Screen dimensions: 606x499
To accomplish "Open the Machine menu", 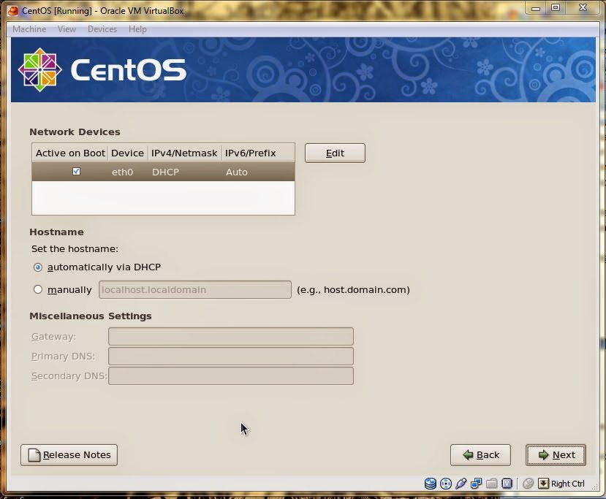I will [29, 29].
